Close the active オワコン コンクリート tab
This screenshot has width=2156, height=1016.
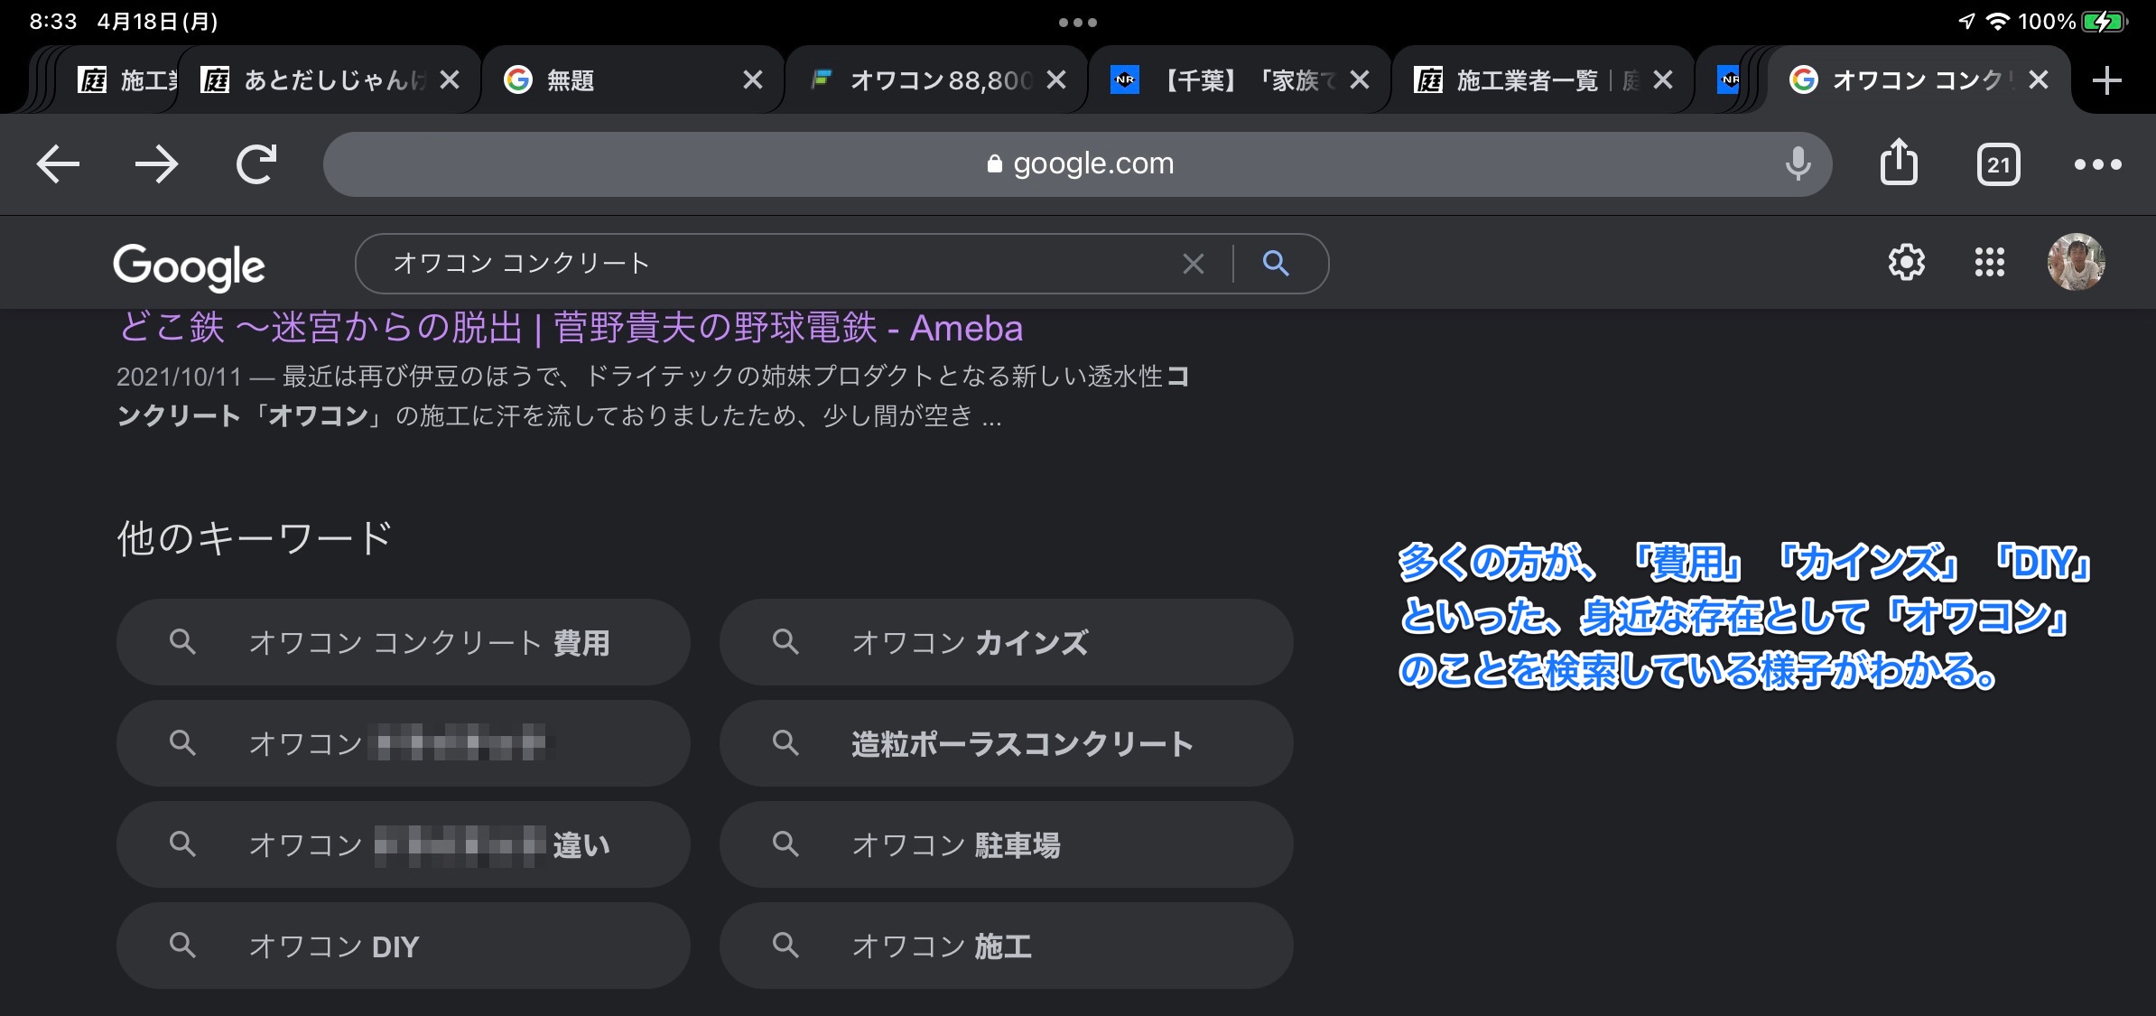pyautogui.click(x=2038, y=80)
